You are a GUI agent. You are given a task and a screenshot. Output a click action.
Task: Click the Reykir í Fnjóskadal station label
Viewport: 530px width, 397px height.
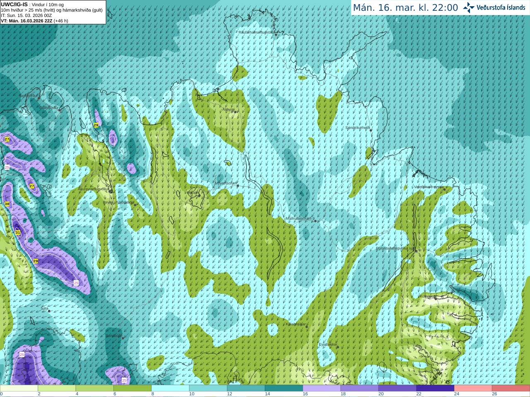119,202
